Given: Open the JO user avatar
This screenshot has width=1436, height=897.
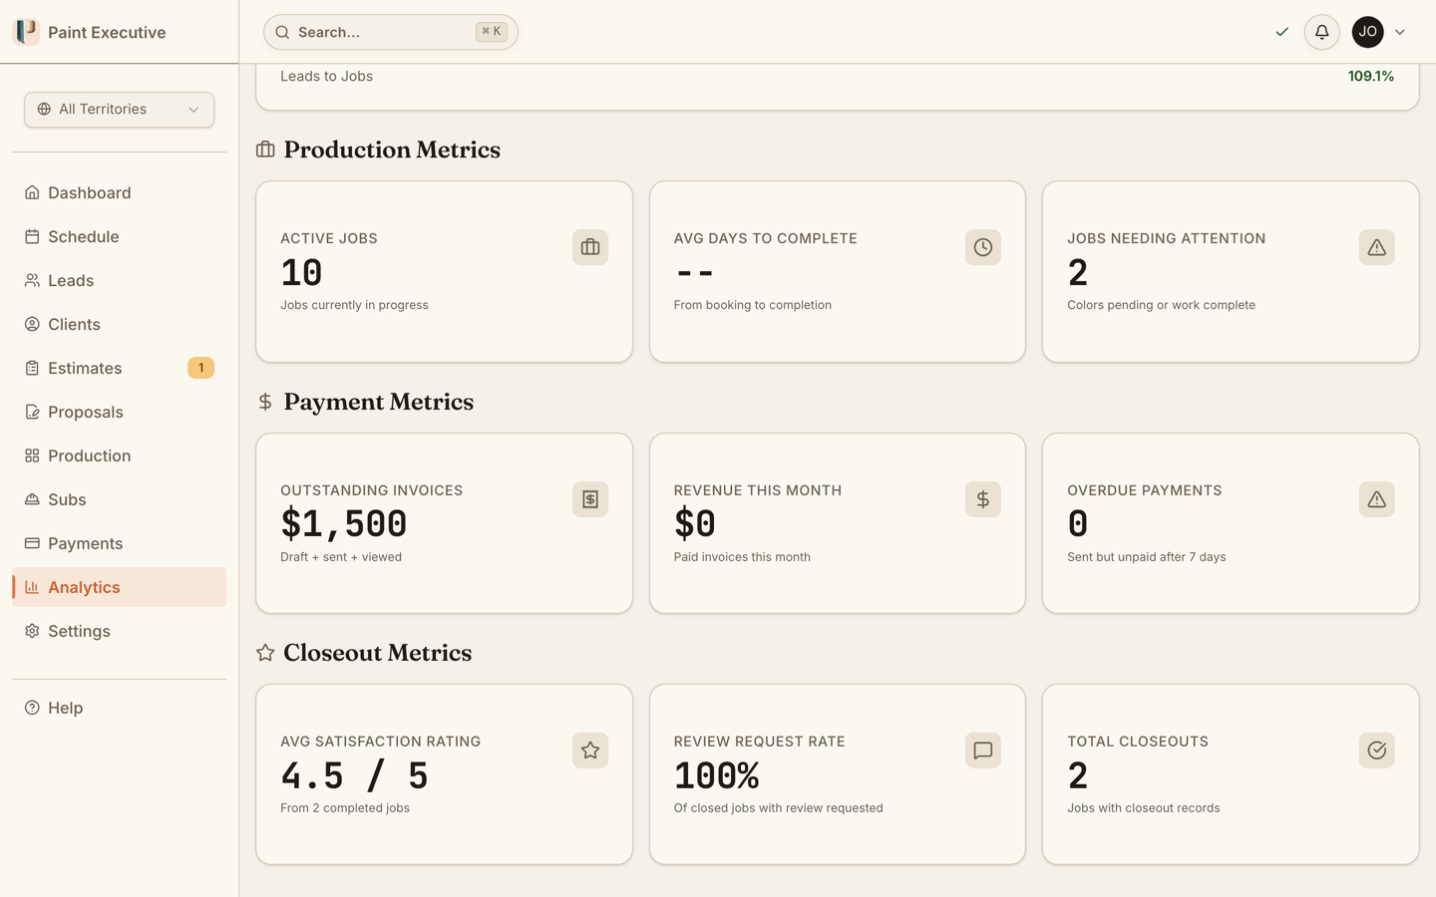Looking at the screenshot, I should coord(1367,32).
